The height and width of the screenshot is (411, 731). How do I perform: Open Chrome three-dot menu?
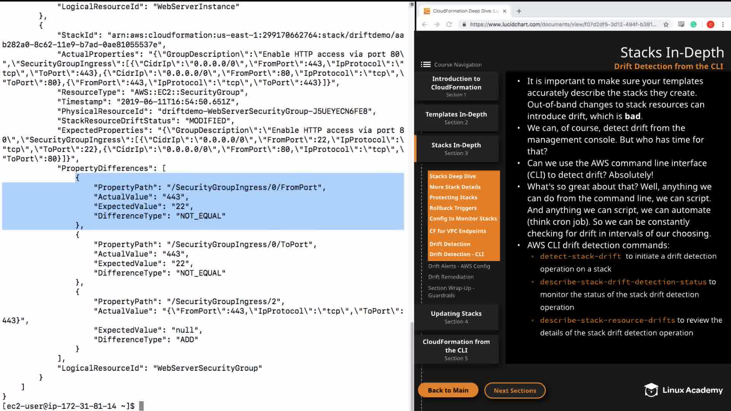[723, 24]
